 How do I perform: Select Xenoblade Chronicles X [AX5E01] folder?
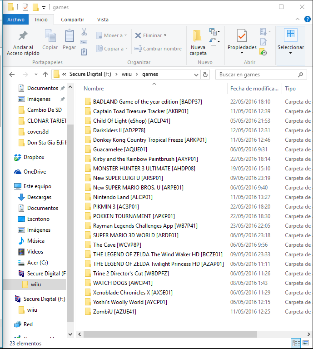(x=129, y=293)
